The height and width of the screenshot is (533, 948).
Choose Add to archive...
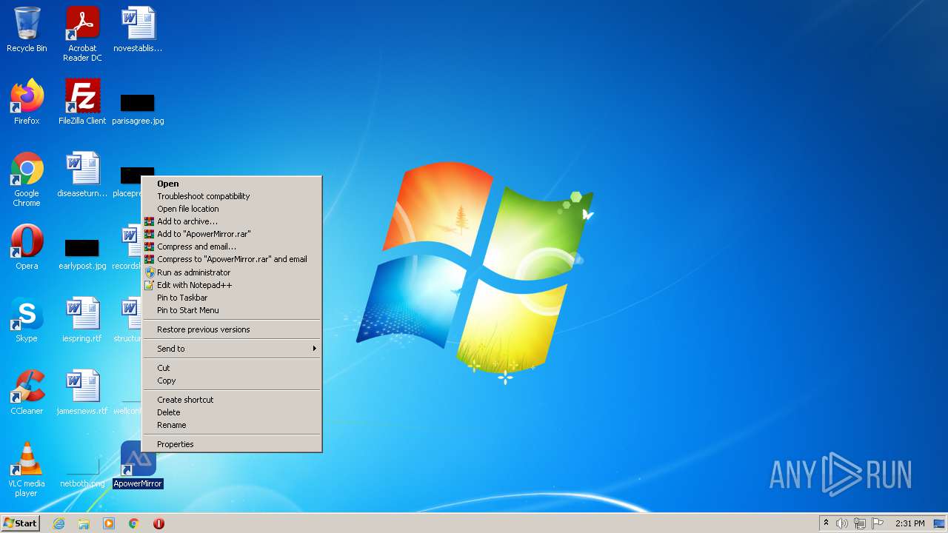(x=232, y=221)
